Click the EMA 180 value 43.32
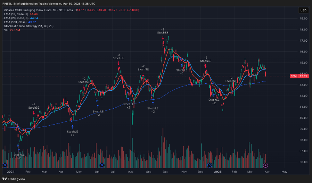Viewport: 312px width, 183px height. (x=32, y=22)
